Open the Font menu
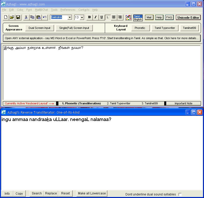 (29, 10)
